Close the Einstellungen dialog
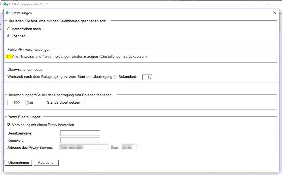 tap(275, 13)
